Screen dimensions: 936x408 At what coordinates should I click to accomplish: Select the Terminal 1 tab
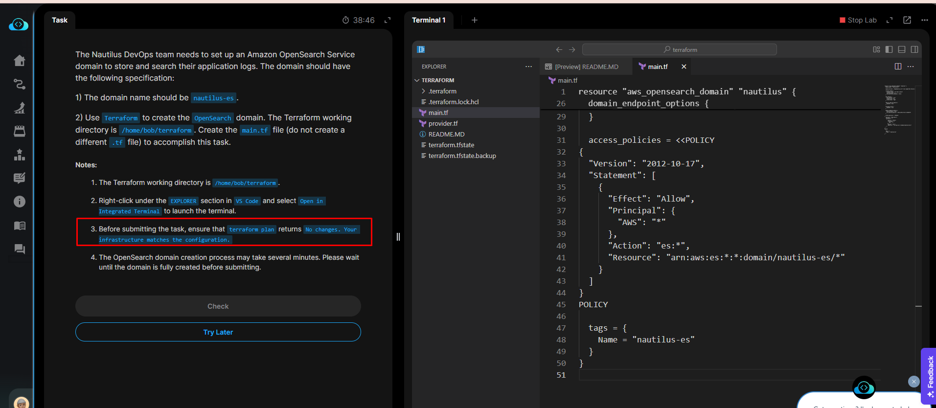(429, 20)
